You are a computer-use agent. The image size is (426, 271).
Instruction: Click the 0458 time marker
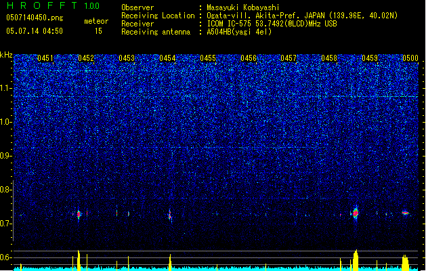[329, 58]
